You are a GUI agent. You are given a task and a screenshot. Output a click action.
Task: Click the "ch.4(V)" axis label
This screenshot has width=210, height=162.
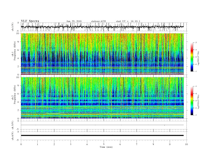pyautogui.click(x=13, y=136)
